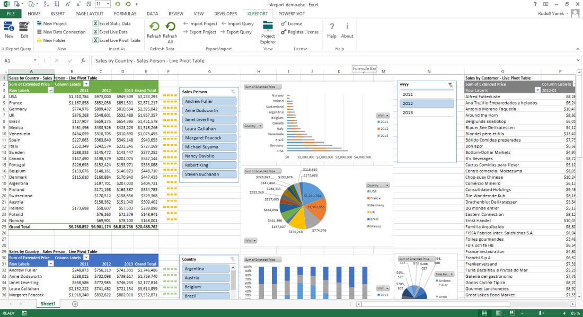The height and width of the screenshot is (317, 583).
Task: Collapse the ribbon with the chevron
Action: [x=578, y=49]
